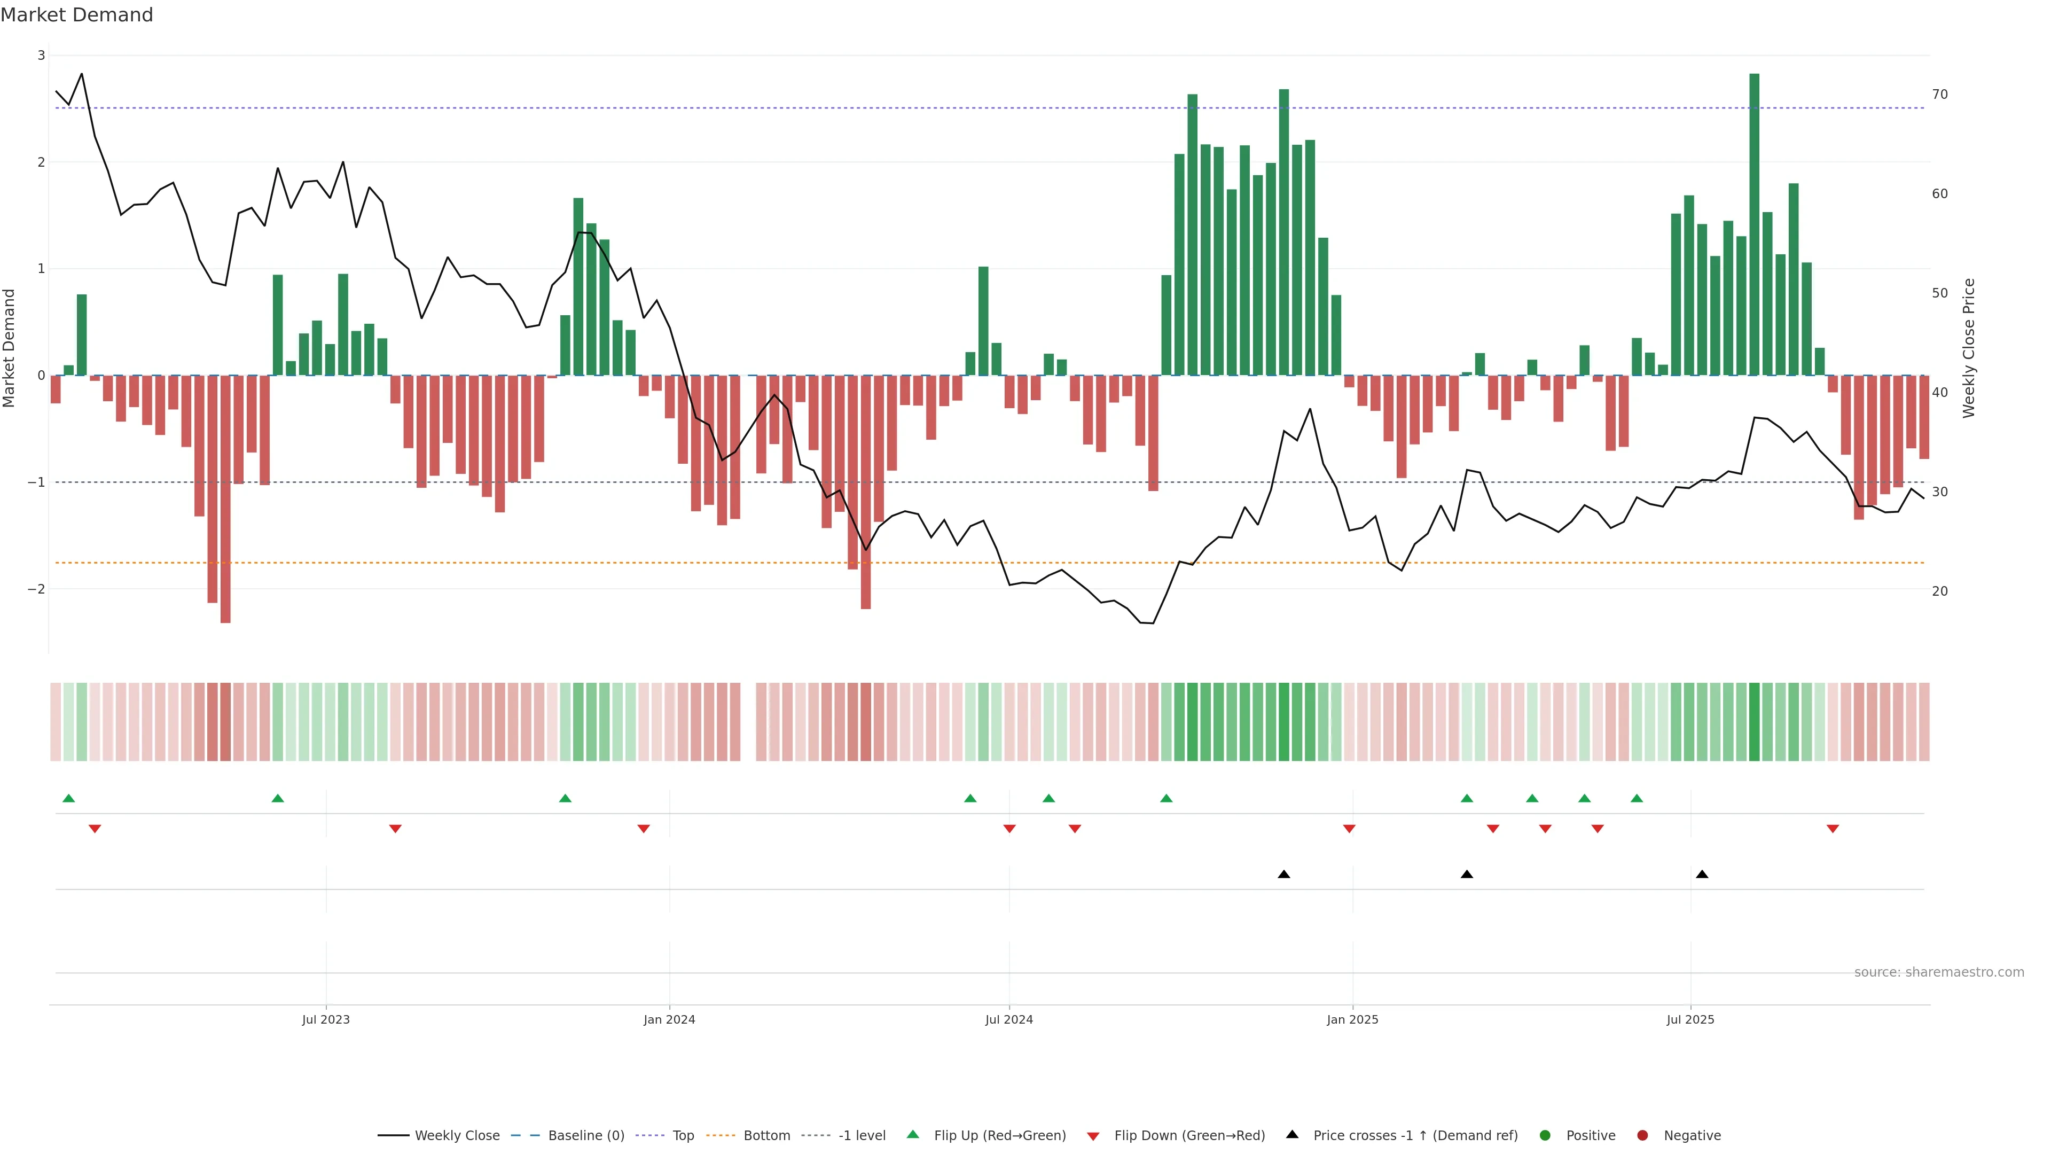2051x1154 pixels.
Task: Toggle the Top dotted line legend item
Action: [x=683, y=1136]
